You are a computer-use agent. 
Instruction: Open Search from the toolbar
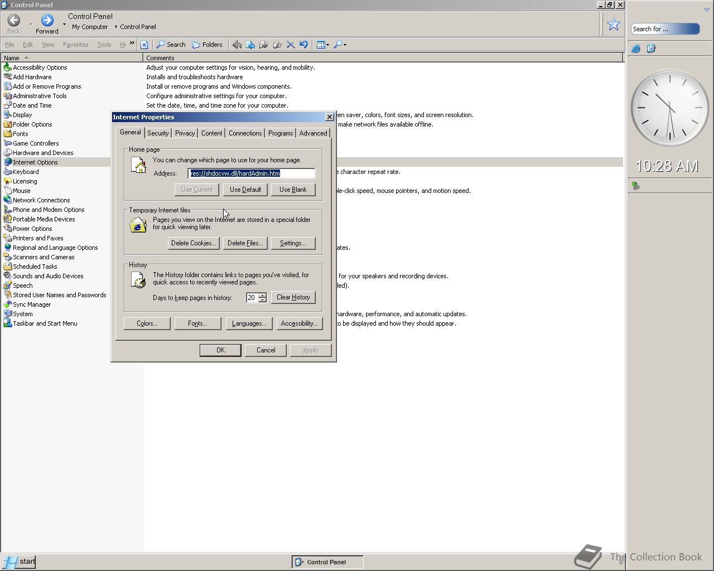(171, 45)
